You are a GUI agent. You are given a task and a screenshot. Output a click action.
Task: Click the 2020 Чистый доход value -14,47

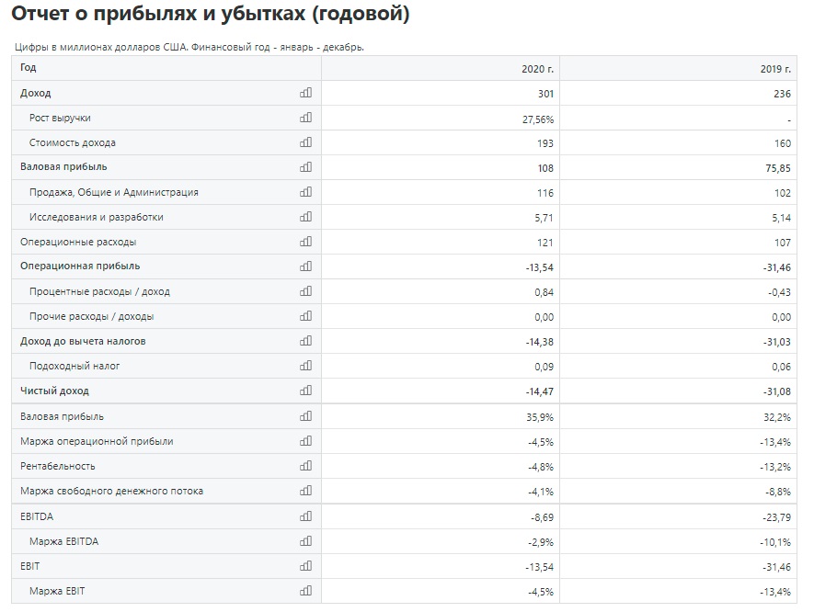click(x=539, y=391)
